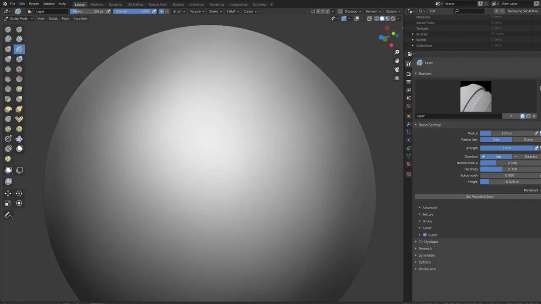
Task: Open the Material properties tab icon
Action: coord(408,164)
